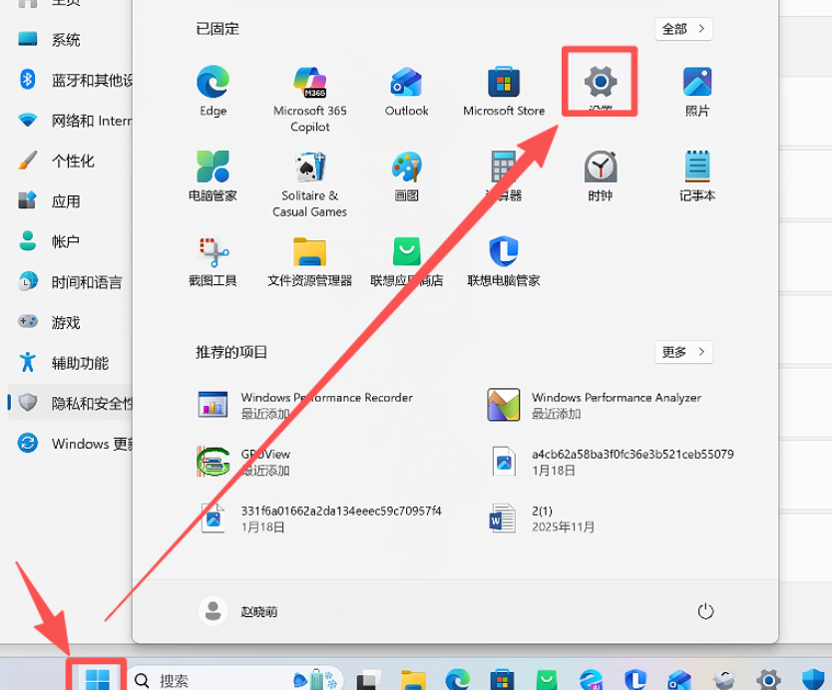Viewport: 832px width, 690px height.
Task: Click the power button in Start menu
Action: (705, 610)
